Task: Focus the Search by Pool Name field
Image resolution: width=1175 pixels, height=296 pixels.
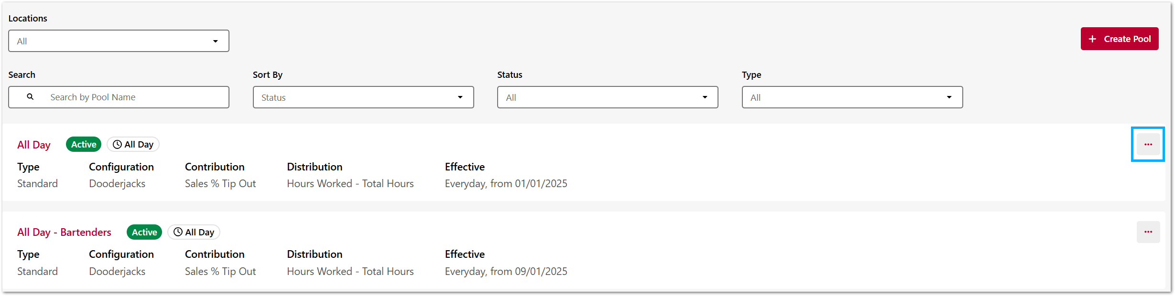Action: pyautogui.click(x=129, y=97)
